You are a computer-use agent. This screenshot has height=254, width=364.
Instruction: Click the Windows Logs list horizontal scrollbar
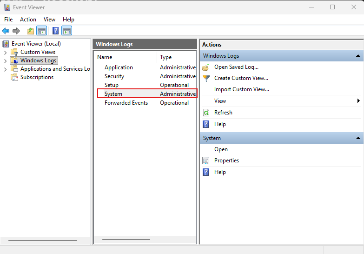tap(126, 240)
